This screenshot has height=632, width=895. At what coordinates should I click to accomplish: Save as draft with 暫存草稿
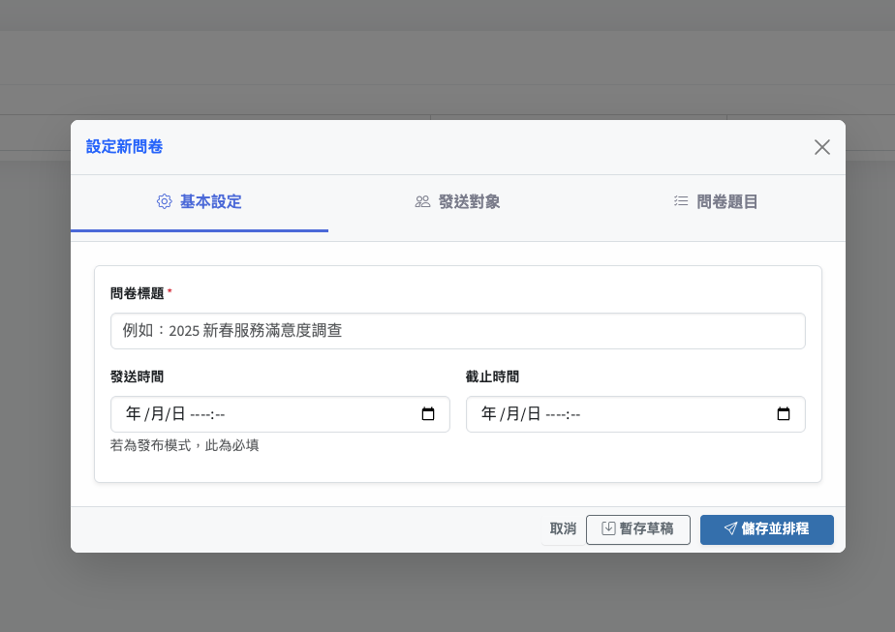[x=637, y=529]
